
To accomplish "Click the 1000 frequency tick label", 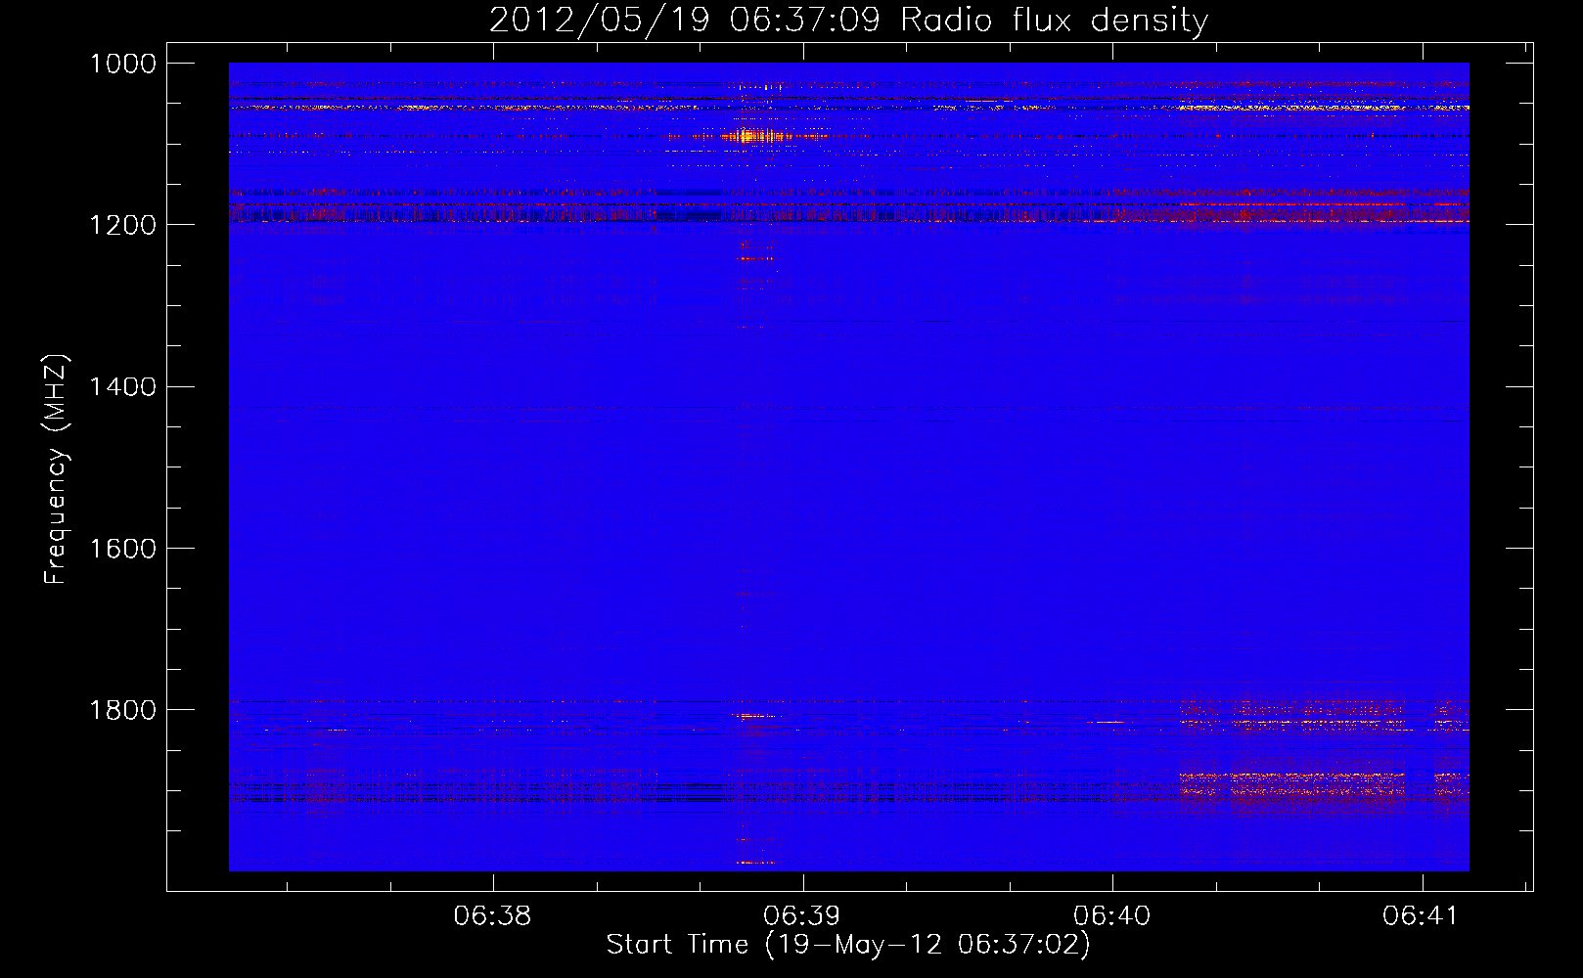I will pos(123,64).
